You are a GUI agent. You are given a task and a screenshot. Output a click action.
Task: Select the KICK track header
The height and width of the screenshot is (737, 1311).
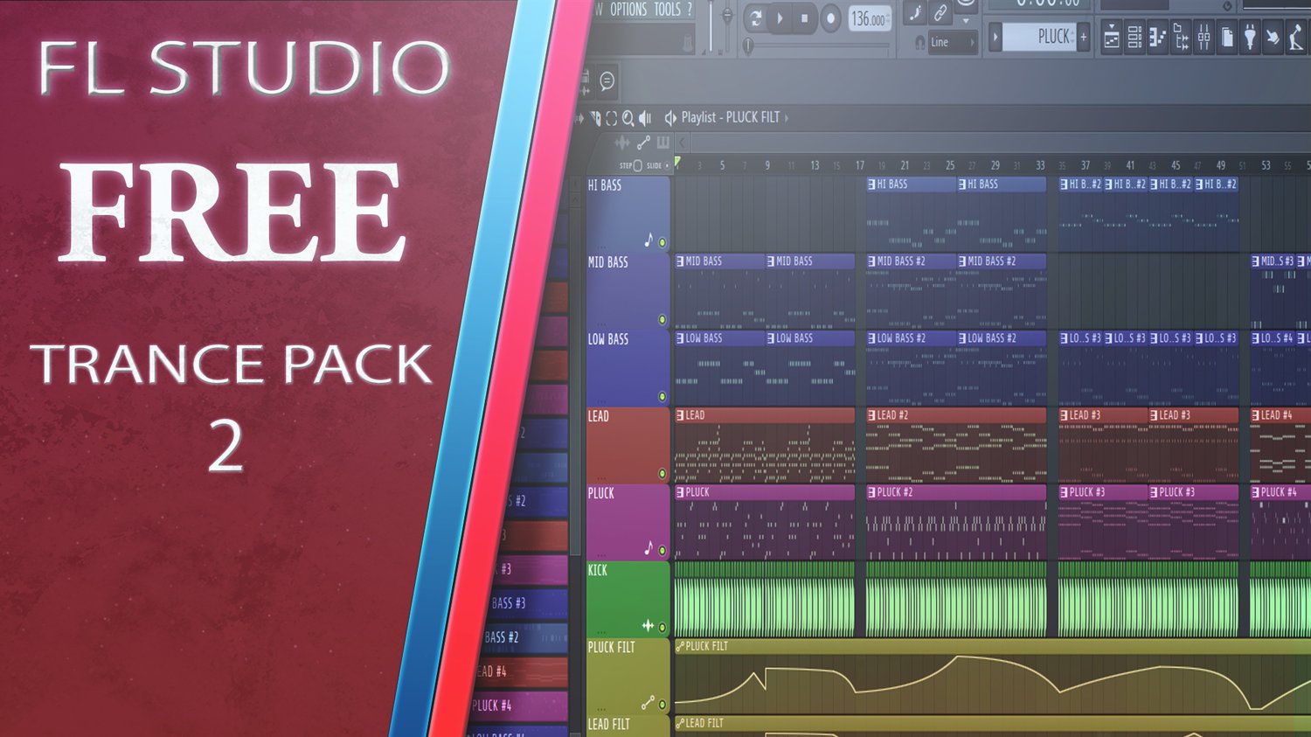click(628, 599)
